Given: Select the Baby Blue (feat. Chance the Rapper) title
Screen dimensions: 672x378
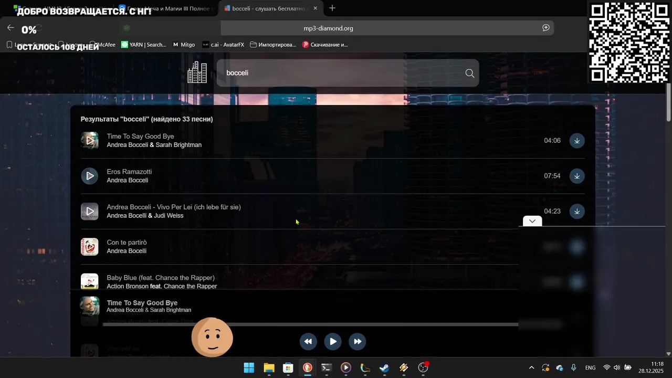Looking at the screenshot, I should click(x=161, y=278).
